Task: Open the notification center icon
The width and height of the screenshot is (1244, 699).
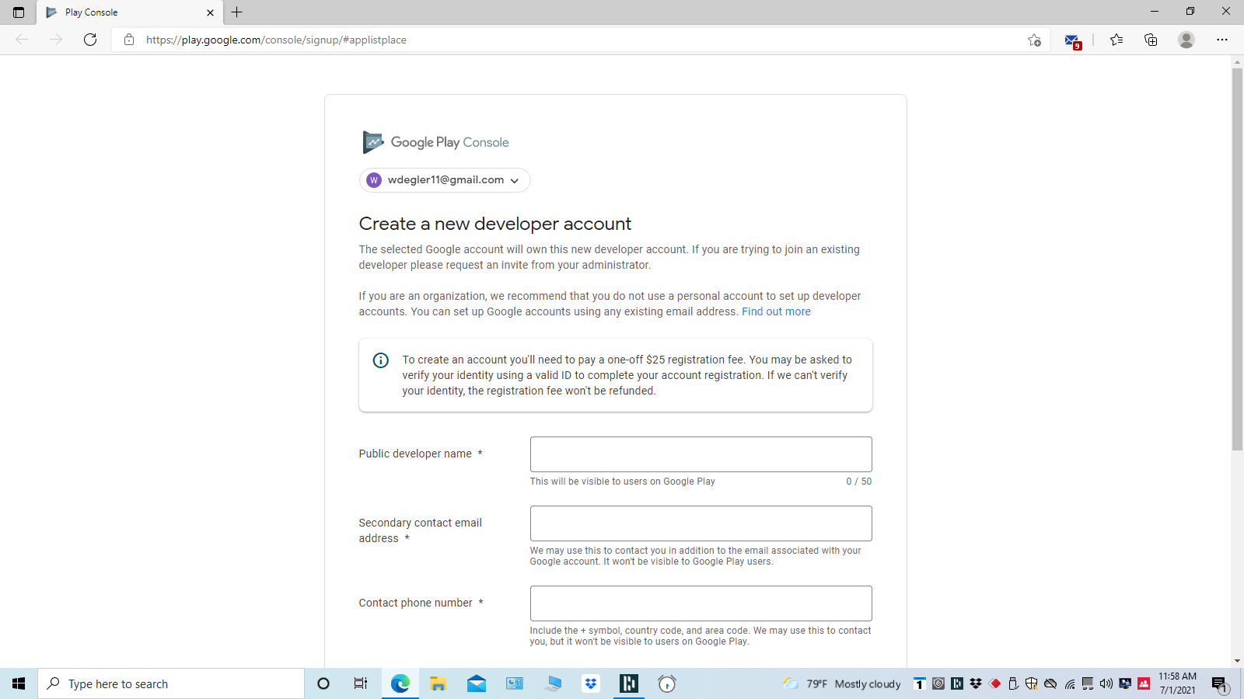Action: coord(1219,683)
